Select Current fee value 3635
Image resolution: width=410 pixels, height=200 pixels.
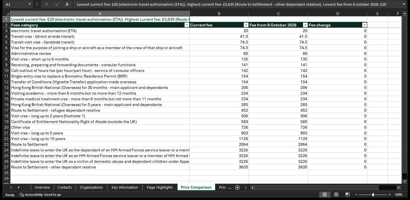(219, 167)
